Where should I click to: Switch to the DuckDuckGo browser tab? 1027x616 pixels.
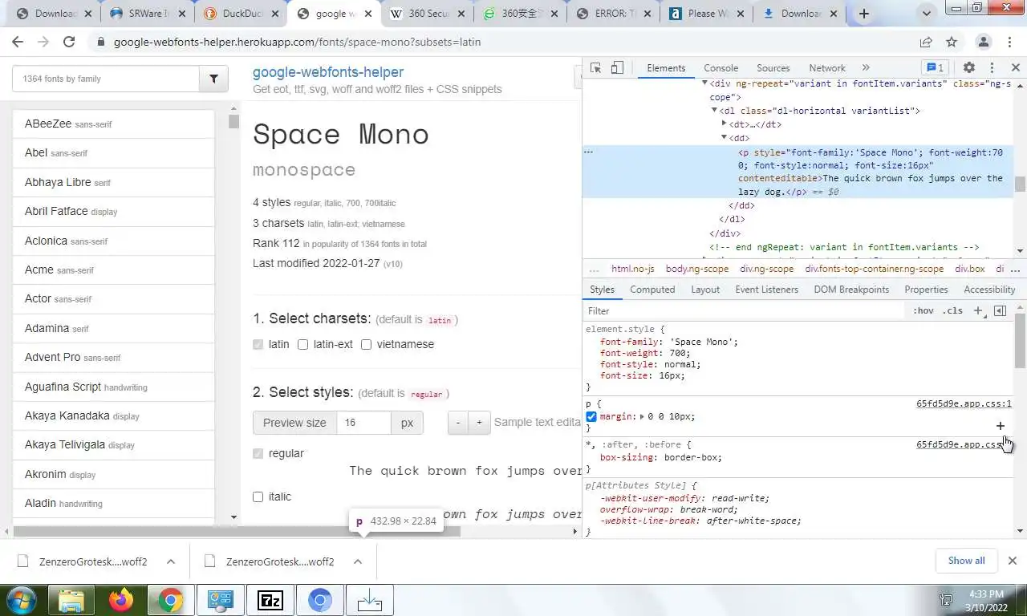pos(240,14)
